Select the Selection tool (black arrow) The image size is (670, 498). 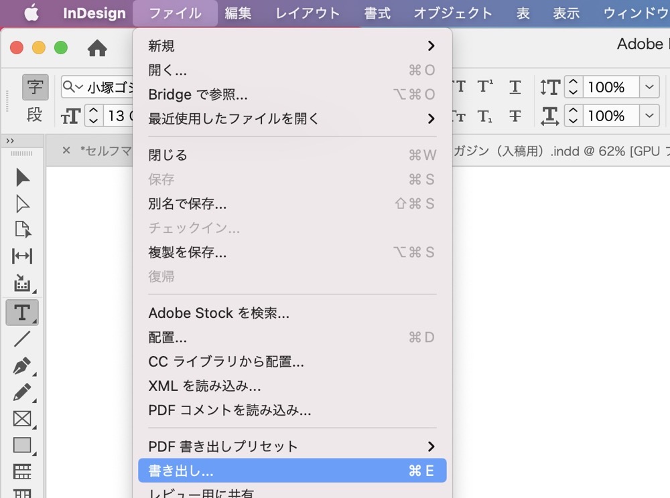click(22, 177)
